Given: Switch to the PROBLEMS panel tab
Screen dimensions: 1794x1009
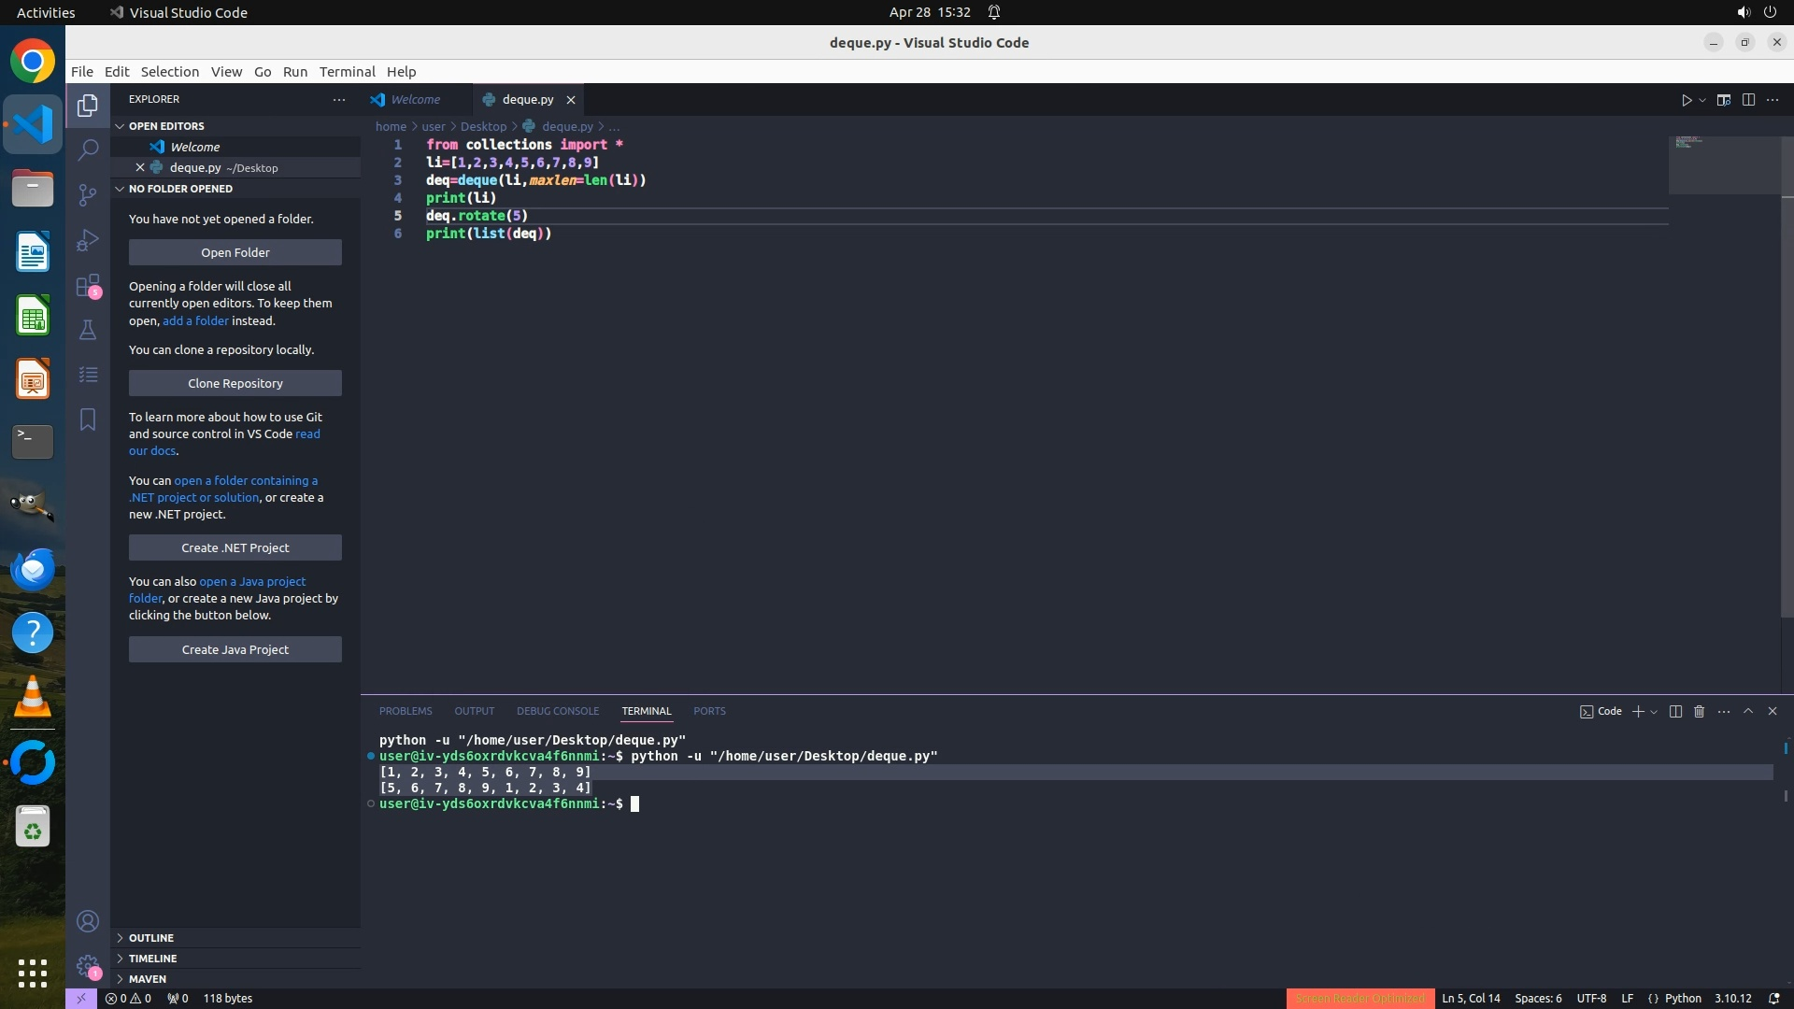Looking at the screenshot, I should click(x=406, y=712).
